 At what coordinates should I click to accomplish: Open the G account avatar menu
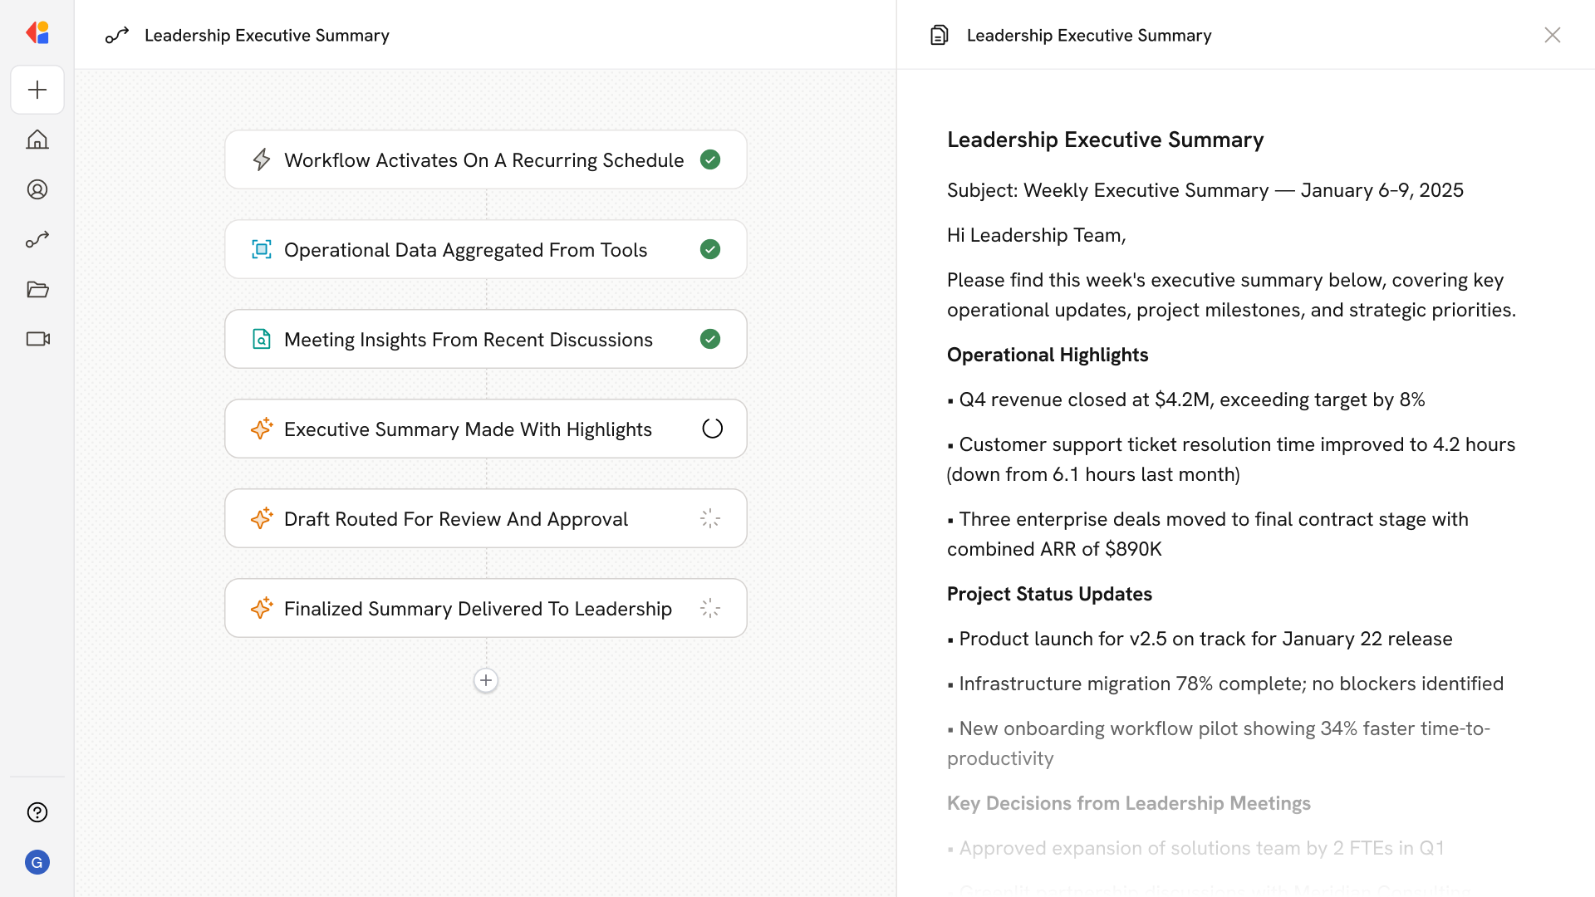coord(37,862)
